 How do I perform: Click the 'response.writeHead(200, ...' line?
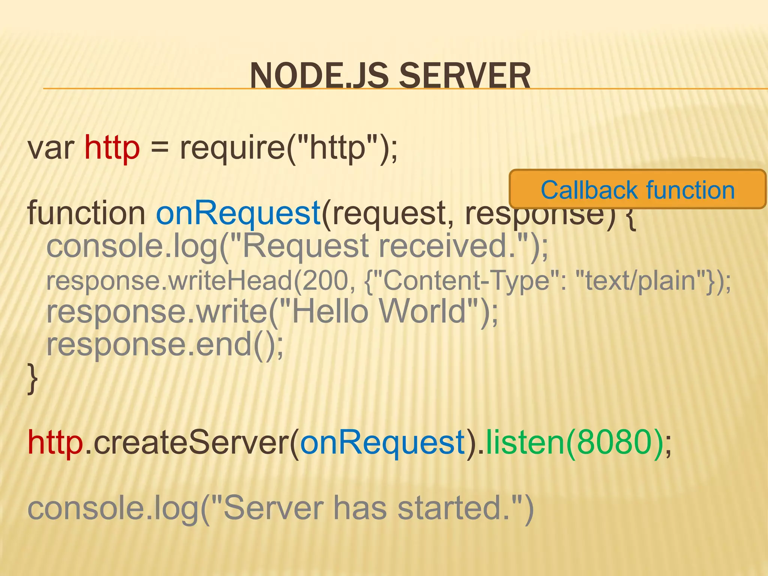[x=389, y=281]
